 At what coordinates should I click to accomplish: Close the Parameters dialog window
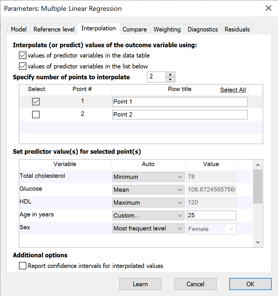click(268, 8)
